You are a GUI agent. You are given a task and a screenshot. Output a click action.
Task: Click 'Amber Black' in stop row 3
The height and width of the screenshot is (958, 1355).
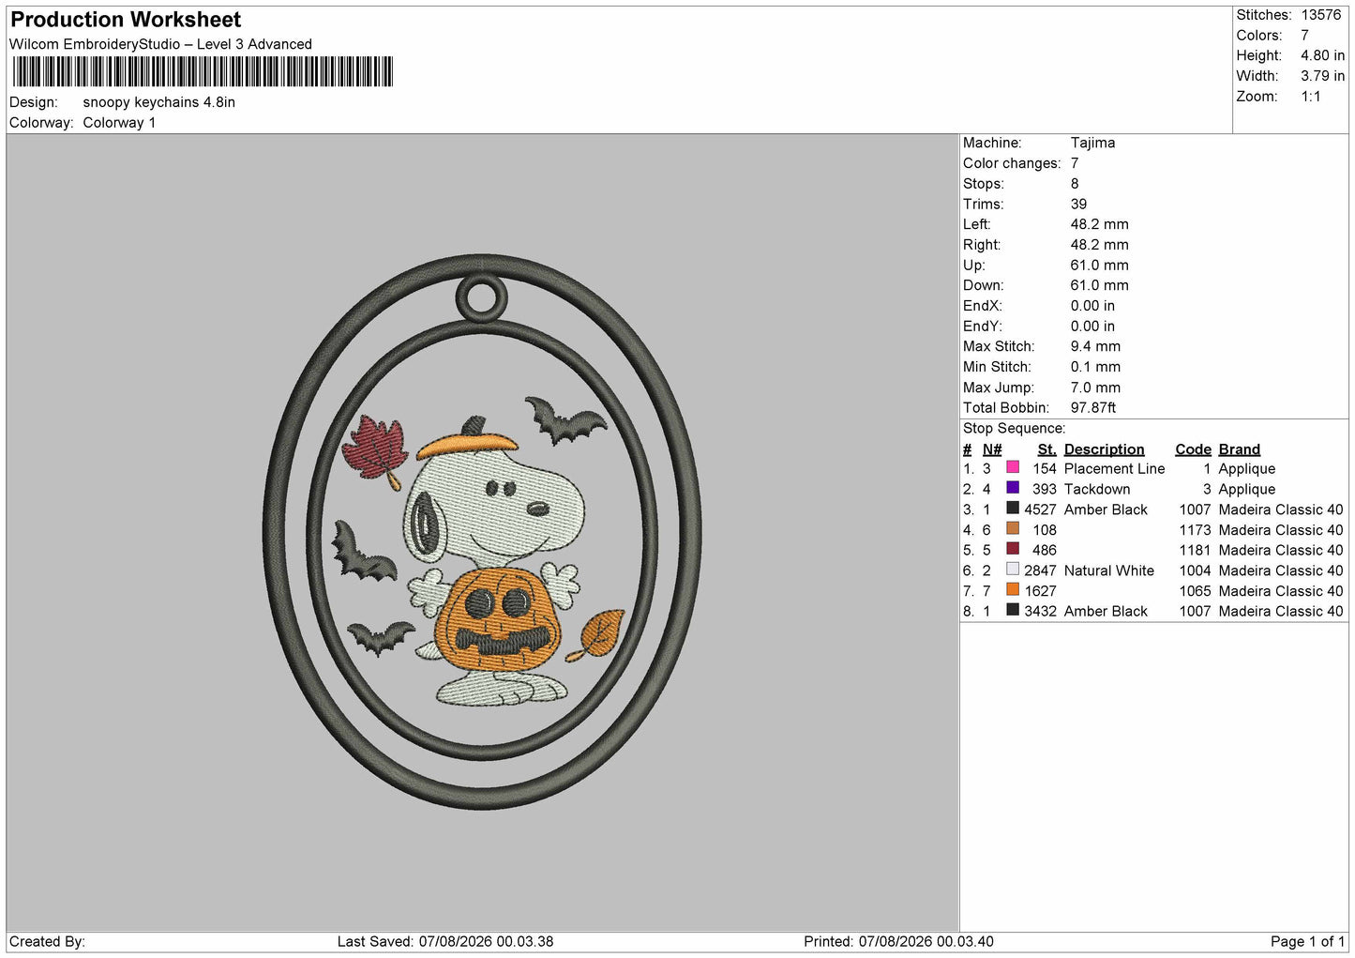[1106, 509]
